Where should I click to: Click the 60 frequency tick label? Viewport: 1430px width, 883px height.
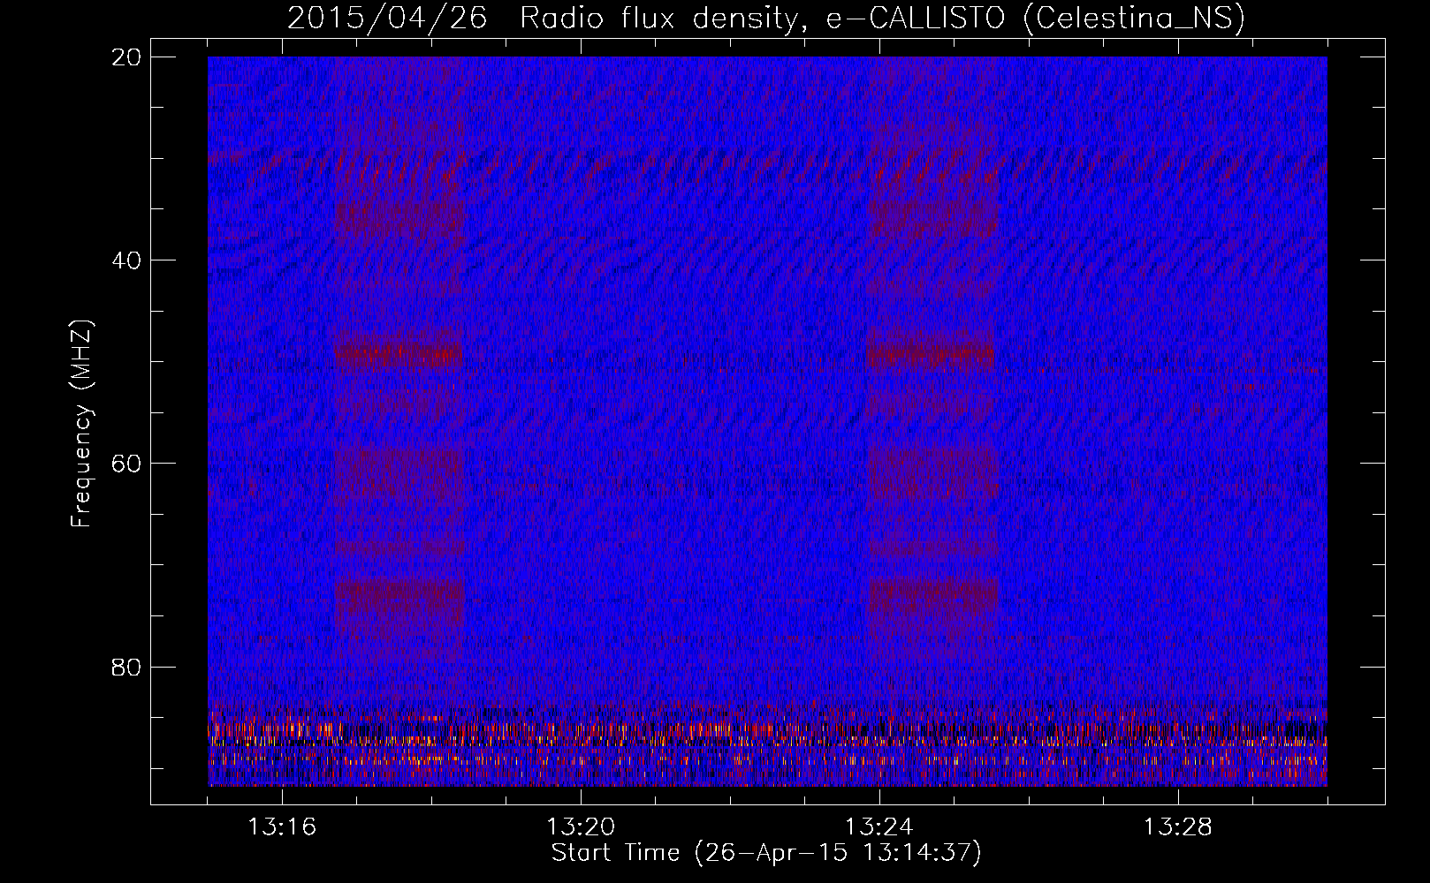pos(126,464)
